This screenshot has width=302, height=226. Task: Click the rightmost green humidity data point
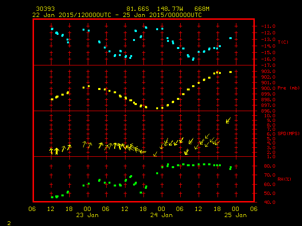point(230,168)
